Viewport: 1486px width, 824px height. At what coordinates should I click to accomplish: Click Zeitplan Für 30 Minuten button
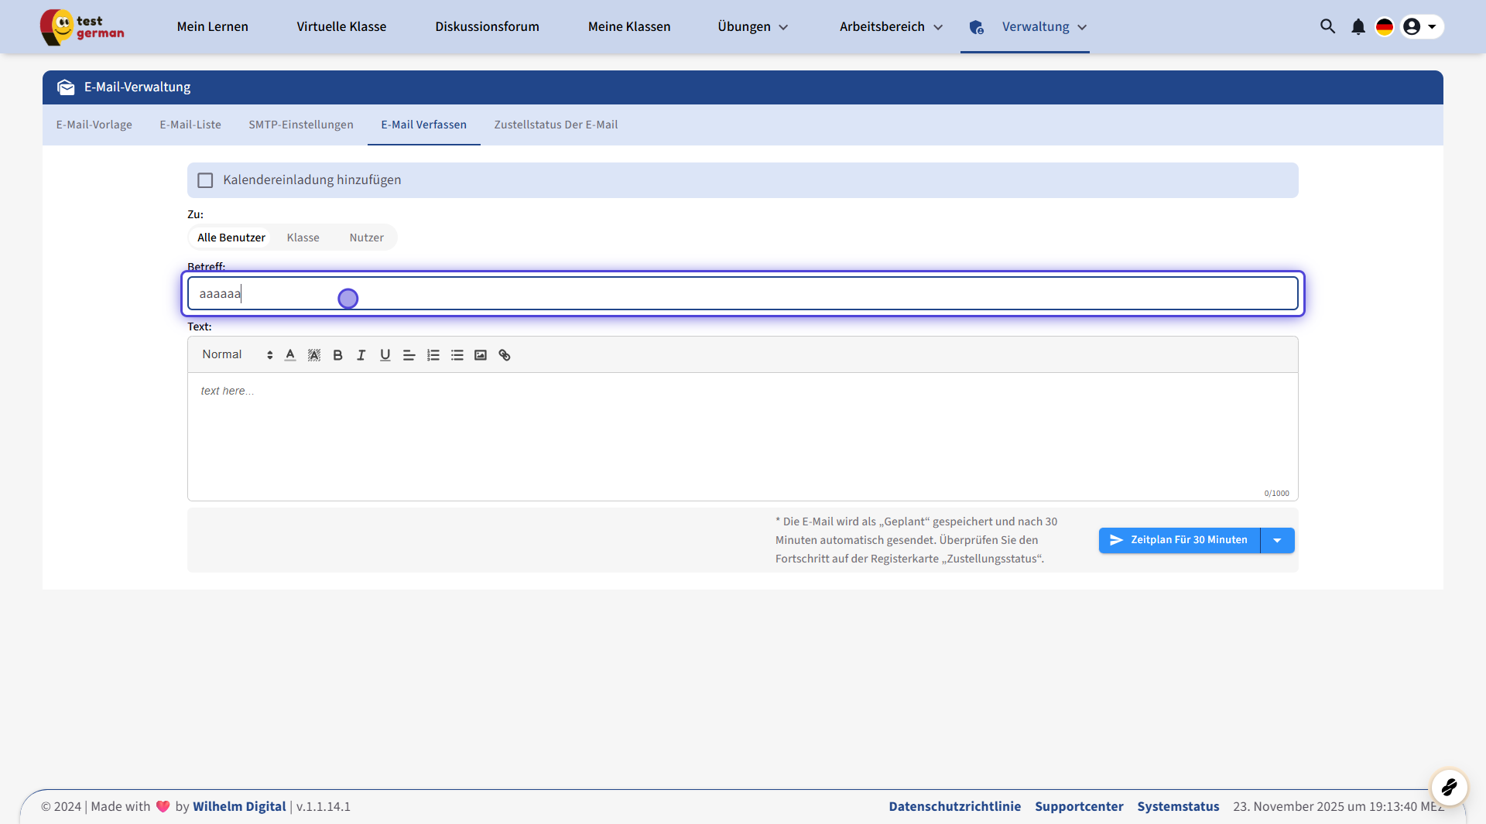(x=1180, y=540)
